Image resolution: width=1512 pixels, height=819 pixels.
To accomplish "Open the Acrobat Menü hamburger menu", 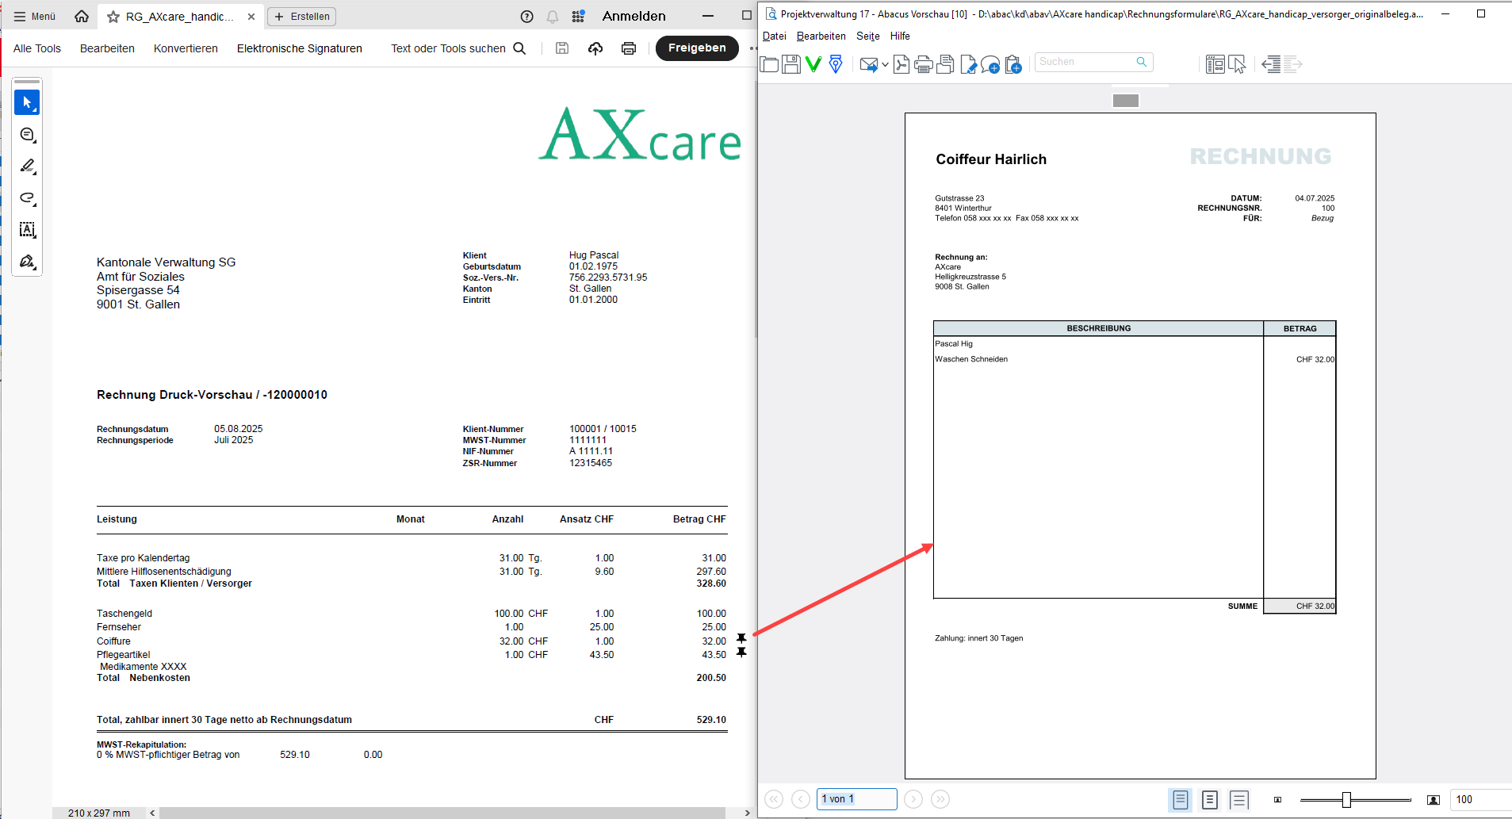I will pos(35,17).
